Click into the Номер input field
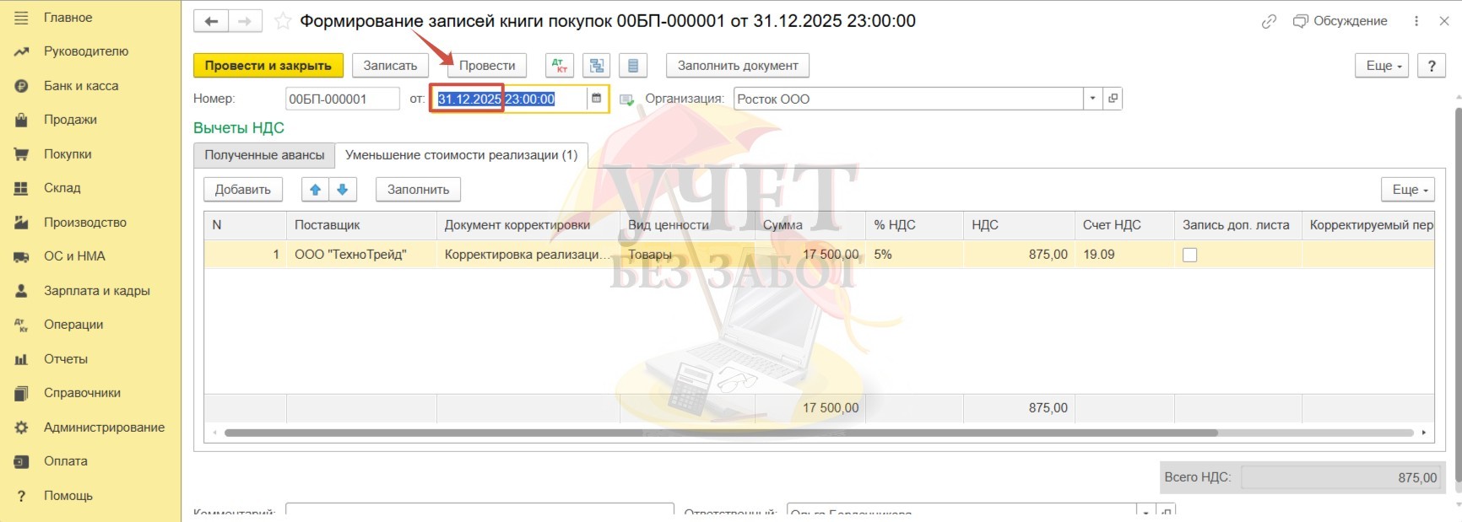Viewport: 1462px width, 522px height. [x=342, y=99]
